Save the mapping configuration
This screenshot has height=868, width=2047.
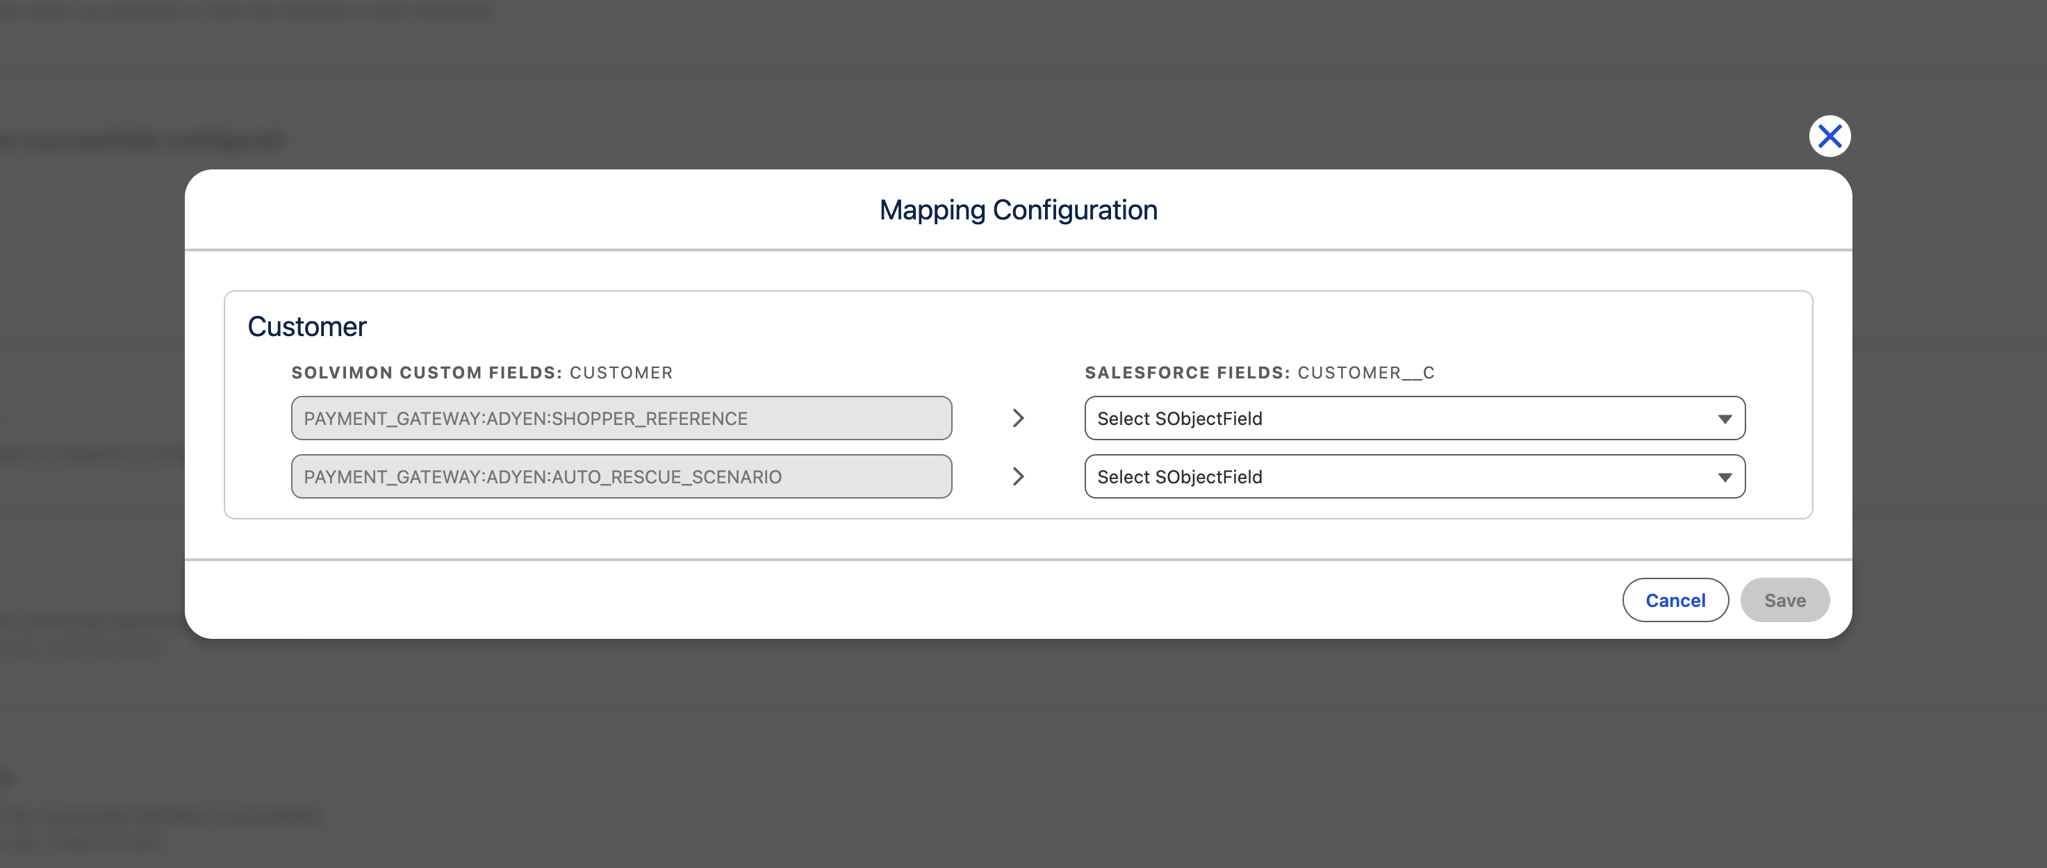pos(1785,601)
